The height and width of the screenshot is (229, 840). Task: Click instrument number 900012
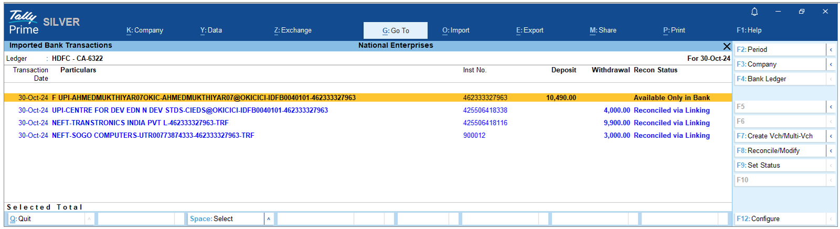tap(474, 135)
